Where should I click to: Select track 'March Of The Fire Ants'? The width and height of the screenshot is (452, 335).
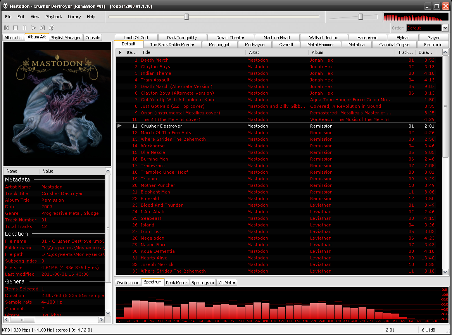(x=276, y=133)
